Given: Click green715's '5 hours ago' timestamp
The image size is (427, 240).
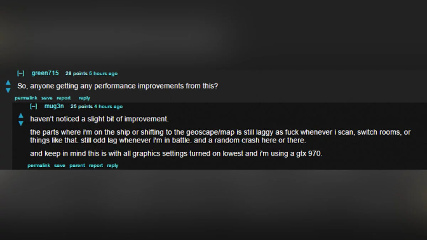Looking at the screenshot, I should pos(103,74).
